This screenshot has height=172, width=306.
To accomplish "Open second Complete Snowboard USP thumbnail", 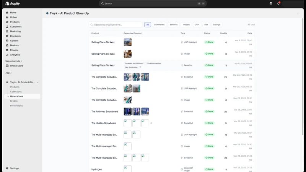I will click(137, 88).
